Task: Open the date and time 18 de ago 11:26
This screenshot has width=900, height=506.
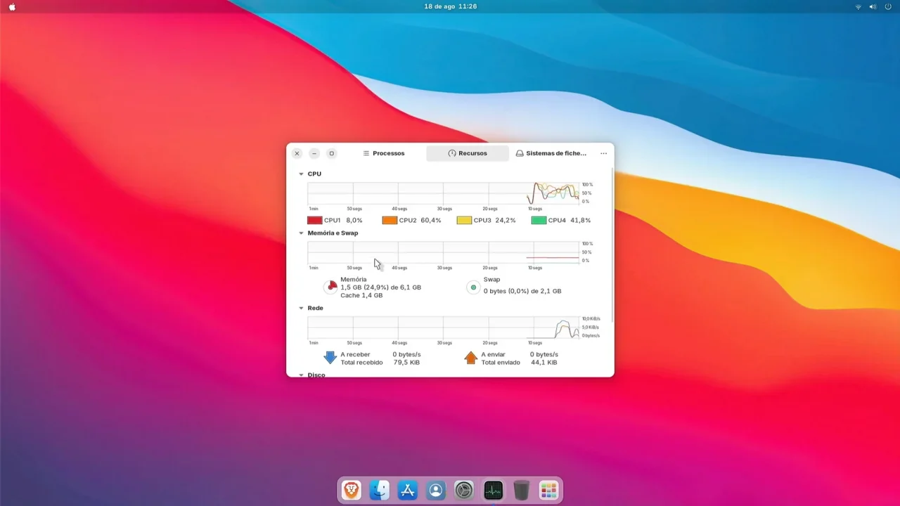Action: [x=451, y=6]
